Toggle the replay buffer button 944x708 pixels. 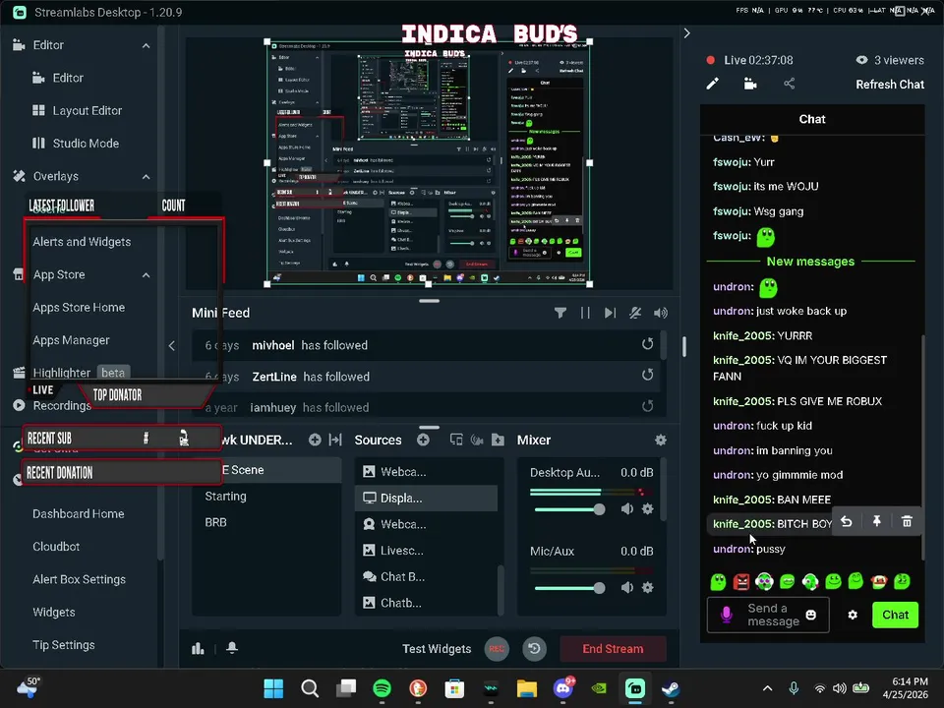[534, 648]
